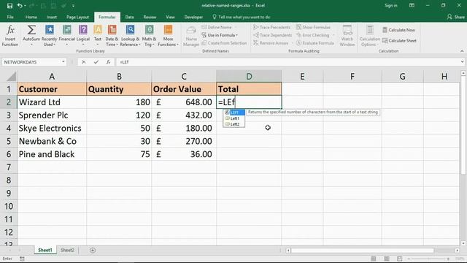Switch to Sheet2 tab
467x263 pixels.
pos(67,250)
